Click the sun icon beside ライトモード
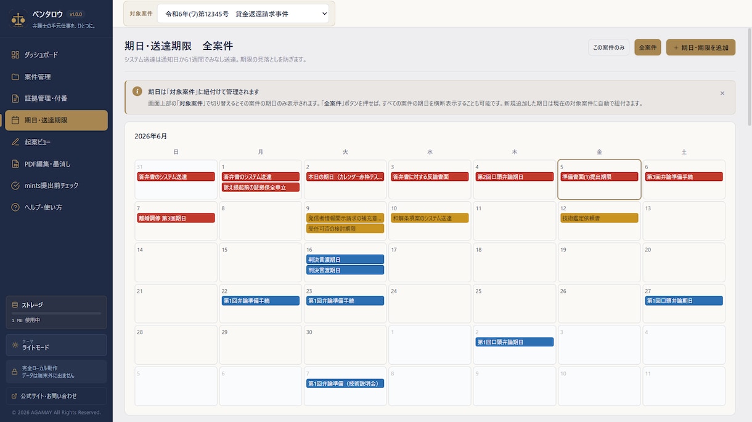 (15, 345)
